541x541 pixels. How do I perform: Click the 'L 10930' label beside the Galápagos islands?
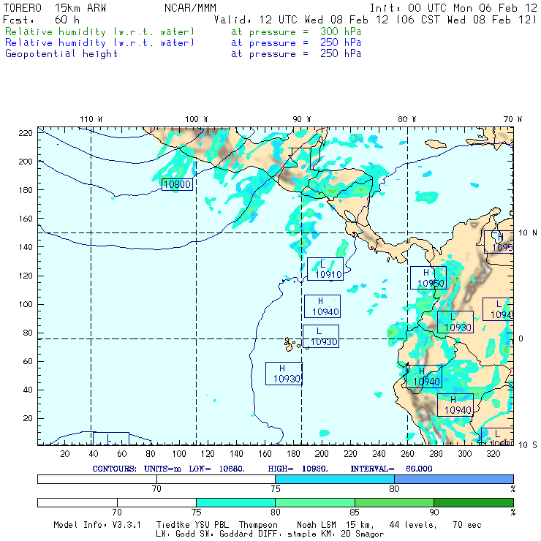pos(321,336)
